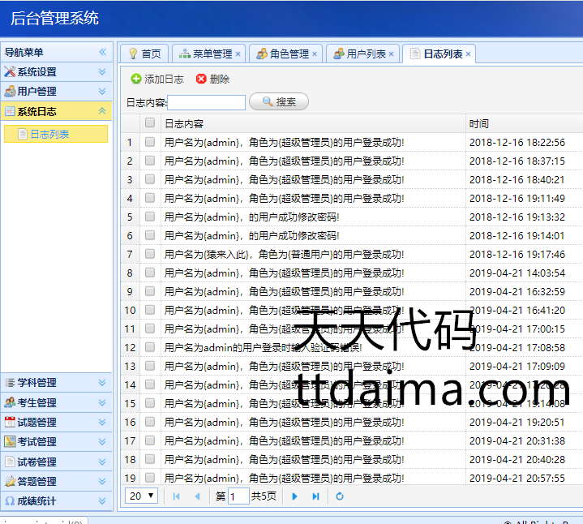Close the 用户列表 tab

[x=391, y=54]
